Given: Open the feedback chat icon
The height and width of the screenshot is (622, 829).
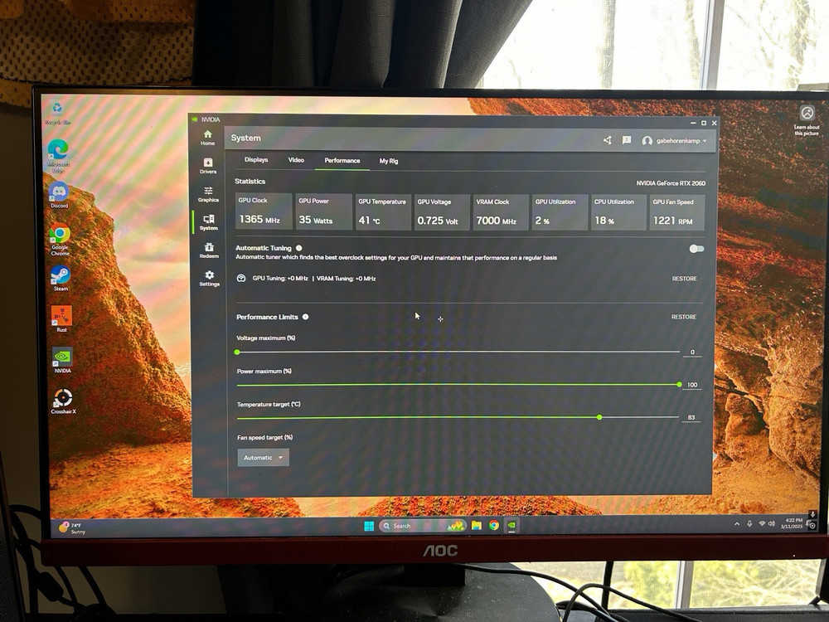Looking at the screenshot, I should tap(627, 140).
